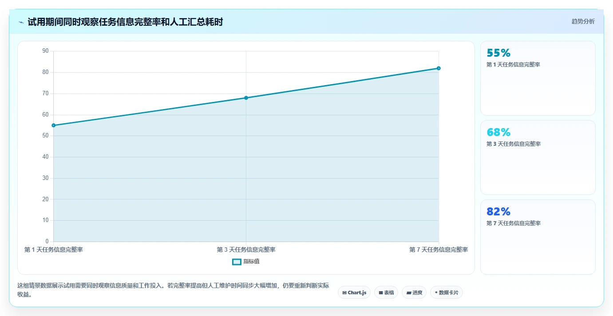Open the 68% metric card
Screen dimensions: 613x316
tap(538, 157)
